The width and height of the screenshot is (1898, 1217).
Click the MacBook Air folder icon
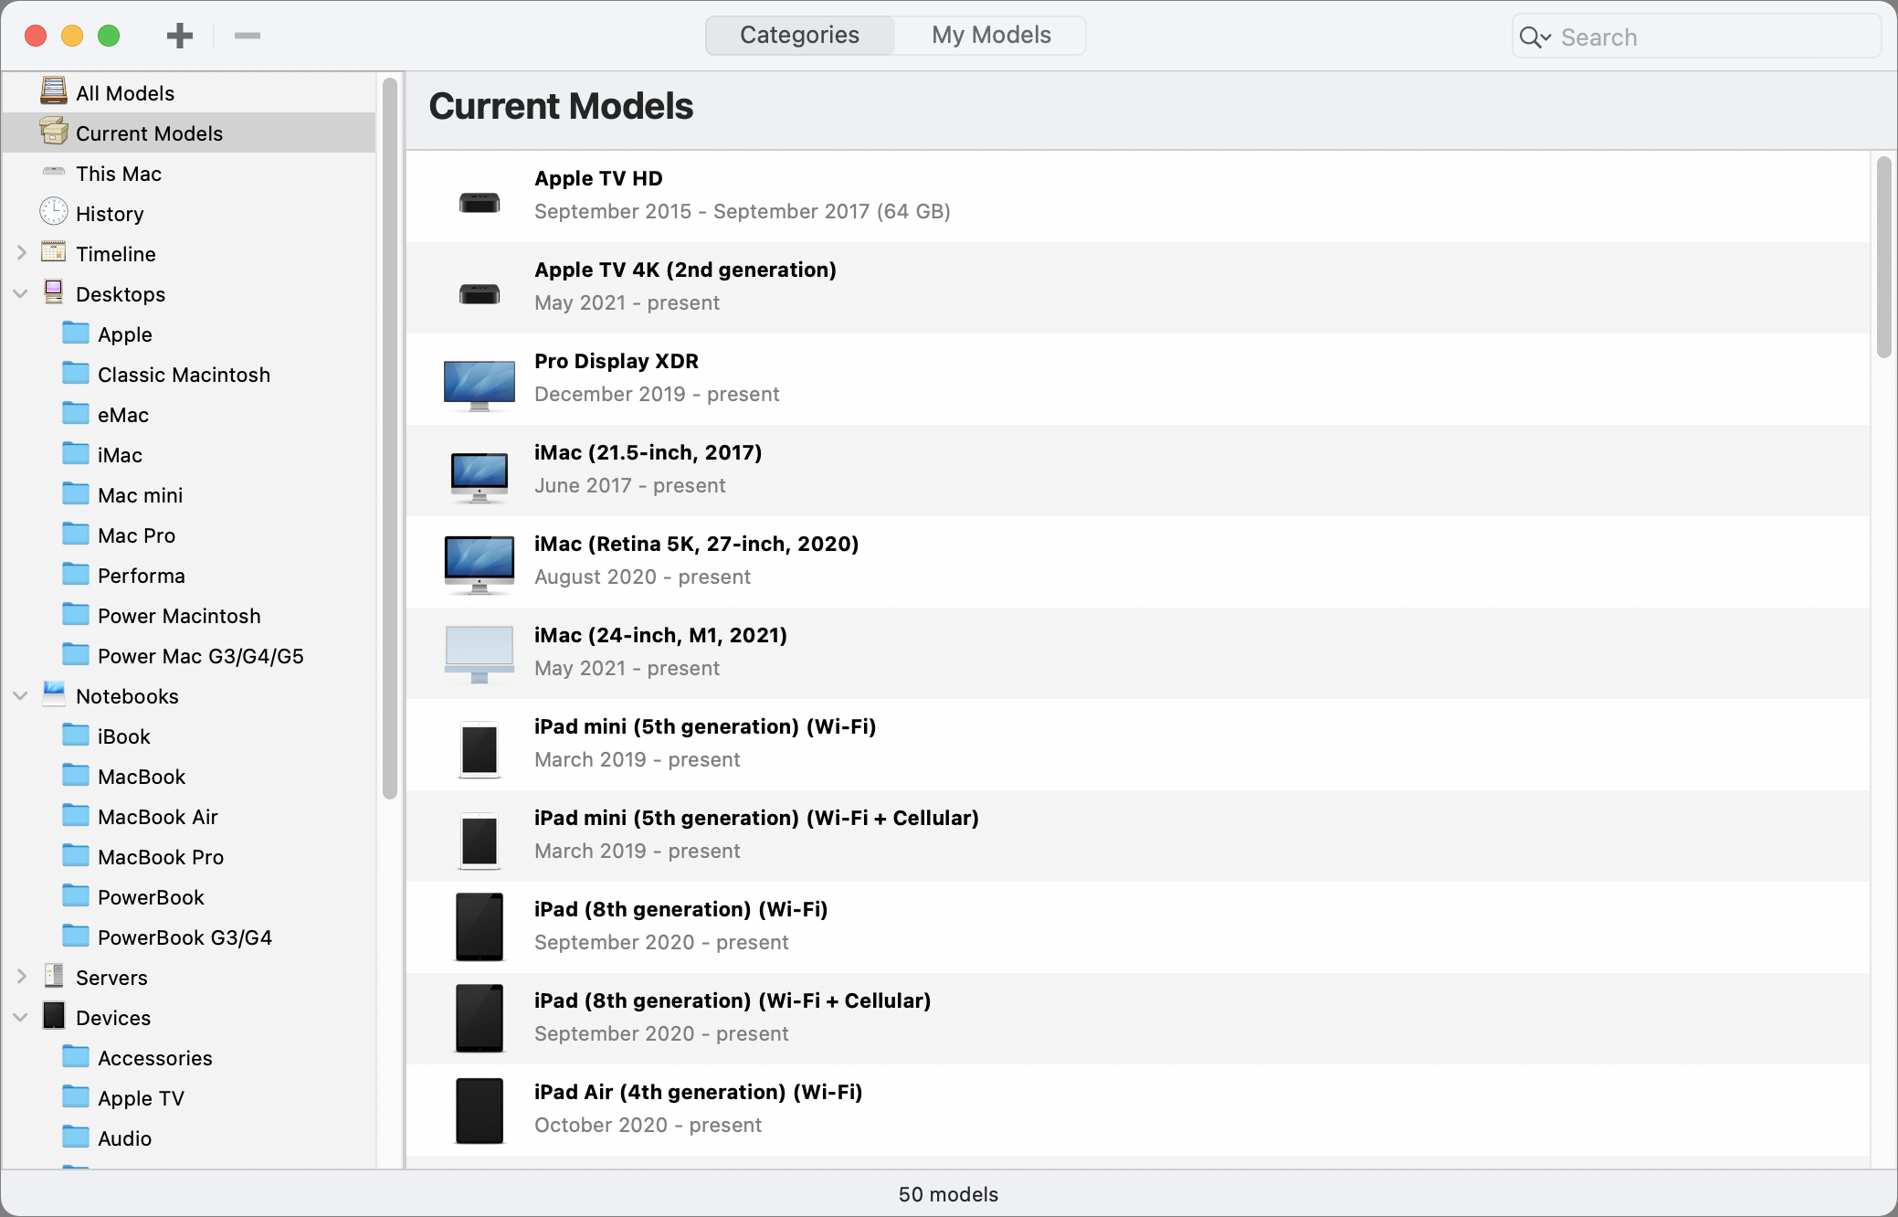pyautogui.click(x=76, y=816)
